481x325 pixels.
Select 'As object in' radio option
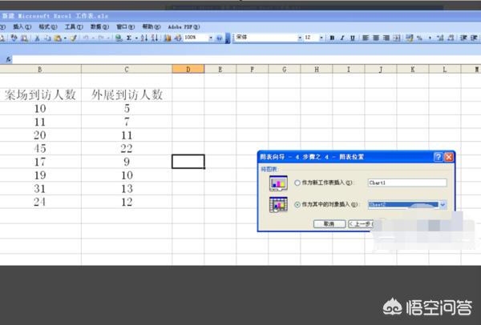(298, 205)
